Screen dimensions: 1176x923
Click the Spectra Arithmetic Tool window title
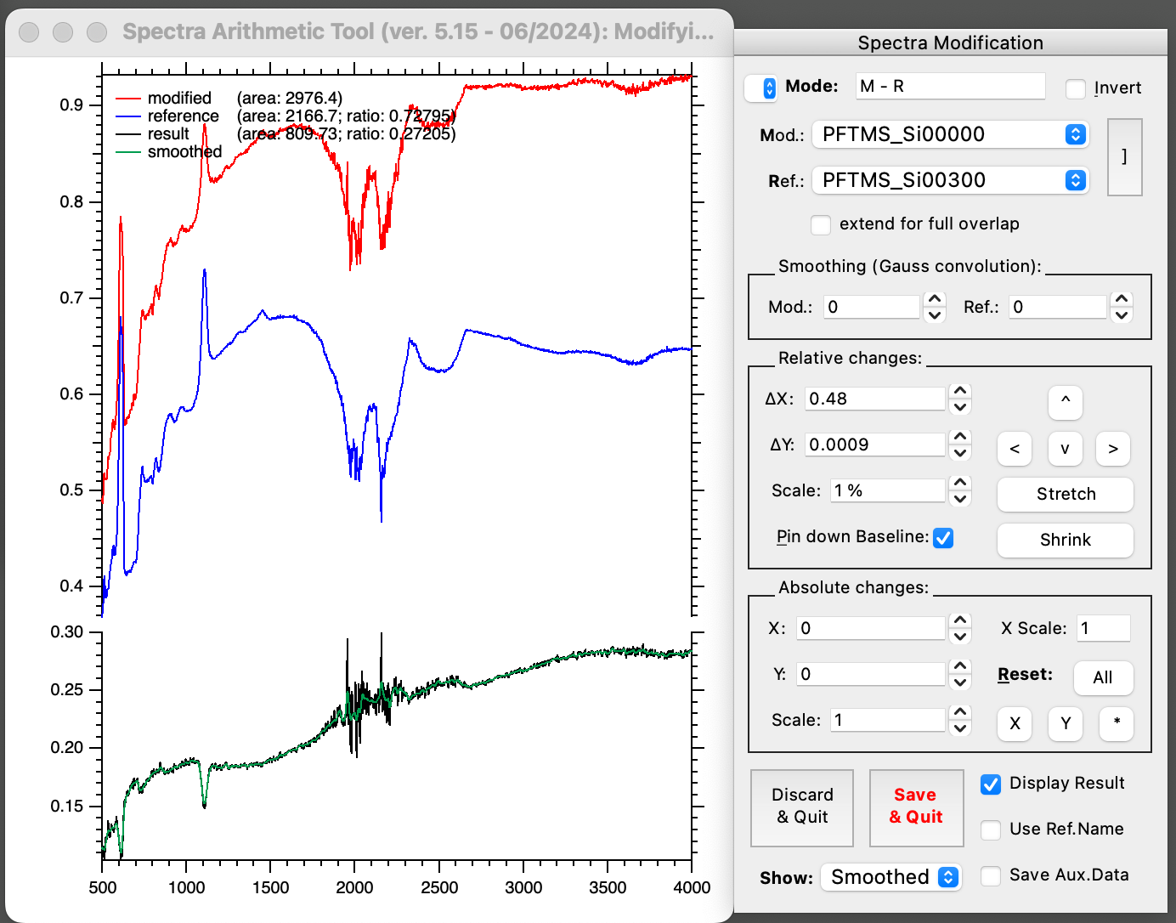[x=418, y=31]
